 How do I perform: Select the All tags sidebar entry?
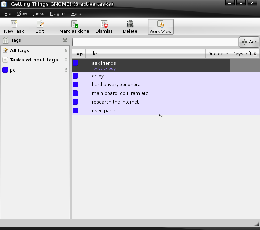(19, 51)
